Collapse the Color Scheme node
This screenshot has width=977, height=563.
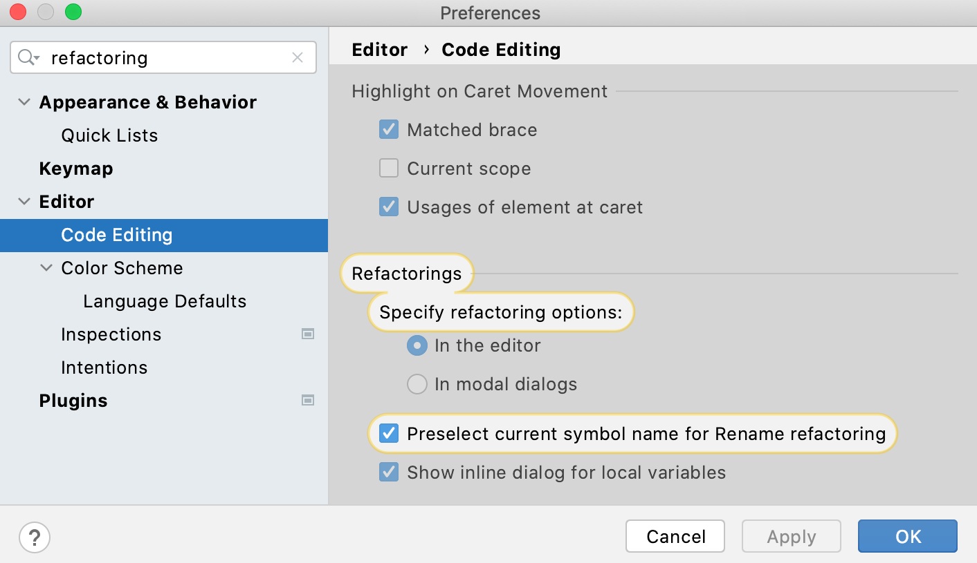coord(46,267)
